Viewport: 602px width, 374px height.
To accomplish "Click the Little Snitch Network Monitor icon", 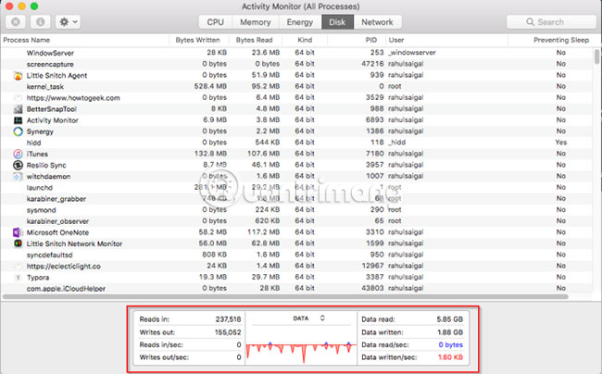I will coord(18,243).
